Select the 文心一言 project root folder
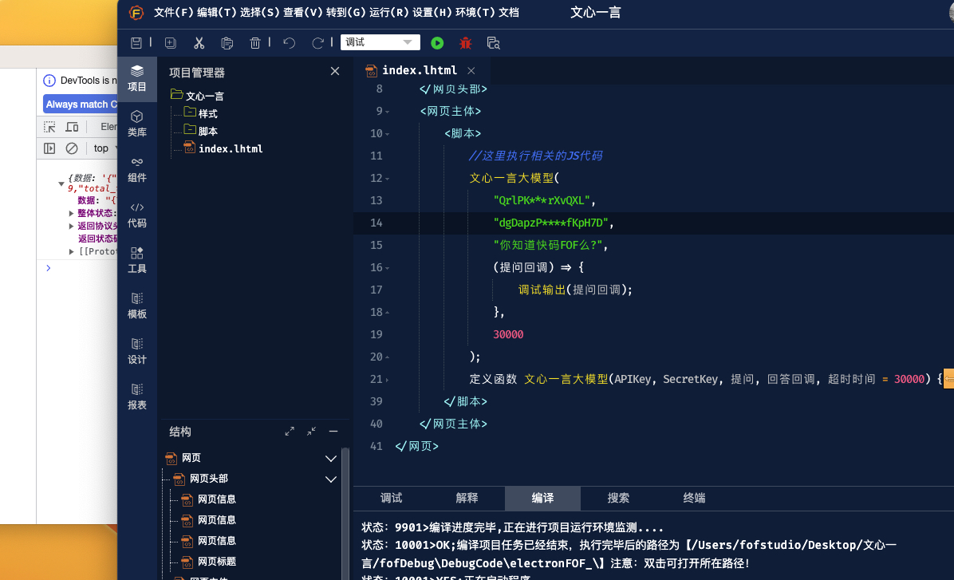The width and height of the screenshot is (954, 580). click(198, 96)
